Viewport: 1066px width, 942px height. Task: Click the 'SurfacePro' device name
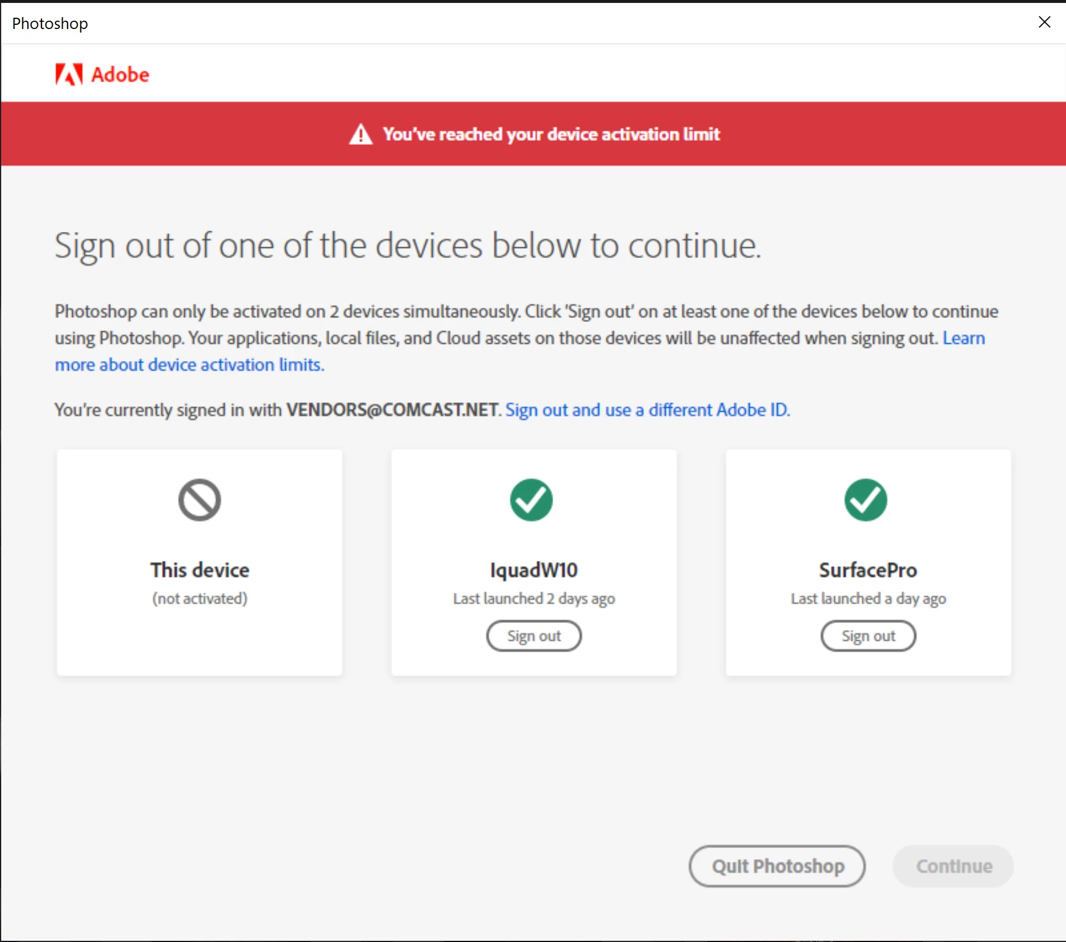[868, 570]
